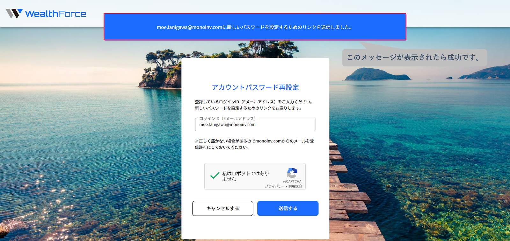Viewport: 510px width, 241px height.
Task: Click the gray このメッセージが表示されたら成功です bubble
Action: point(414,58)
